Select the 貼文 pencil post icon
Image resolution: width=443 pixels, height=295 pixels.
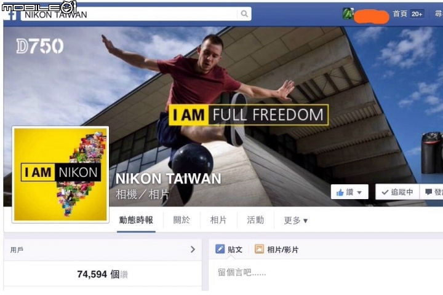pyautogui.click(x=220, y=249)
